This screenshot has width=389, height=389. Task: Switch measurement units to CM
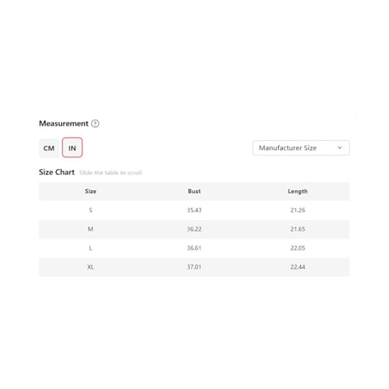point(49,148)
